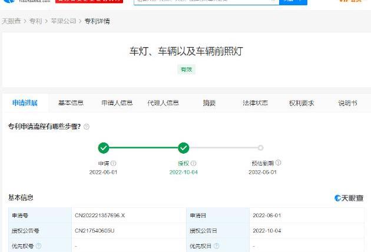Click the help icon beside 优先权号
Image resolution: width=371 pixels, height=252 pixels.
38,246
